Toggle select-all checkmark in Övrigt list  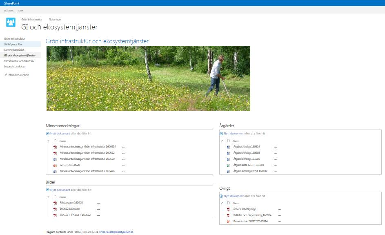[222, 203]
